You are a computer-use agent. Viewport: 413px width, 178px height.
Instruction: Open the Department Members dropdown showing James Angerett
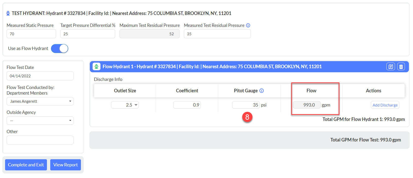point(40,101)
